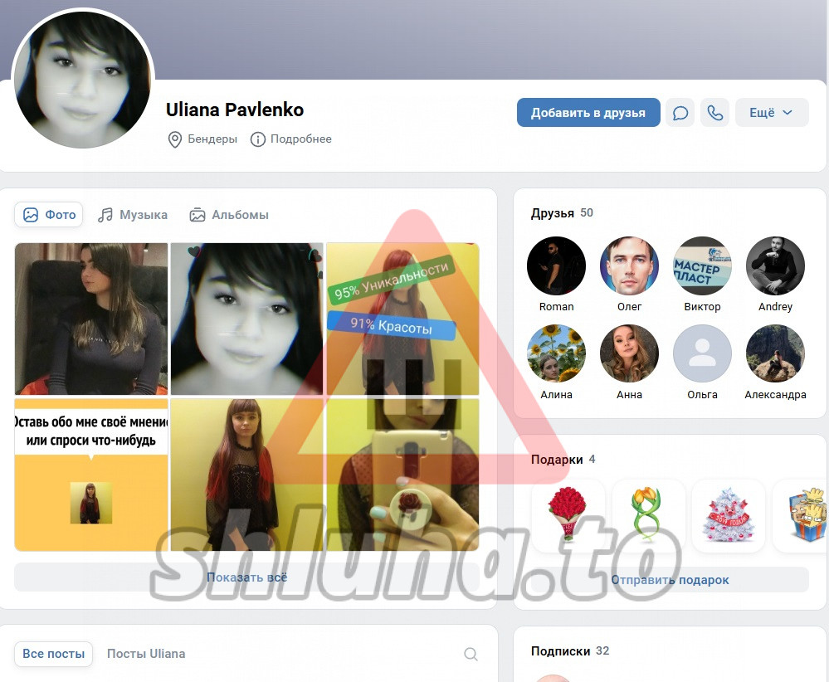829x682 pixels.
Task: Search wall posts with magnifier icon
Action: tap(471, 654)
